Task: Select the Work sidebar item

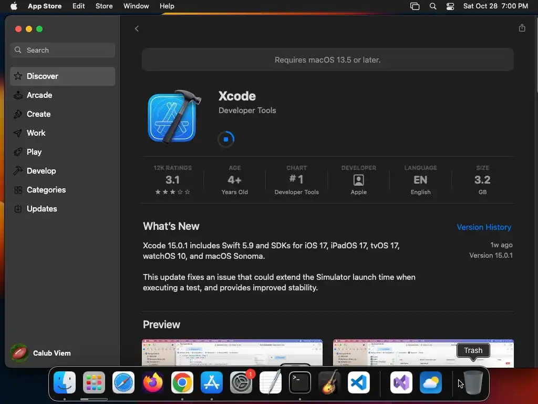Action: (x=63, y=133)
